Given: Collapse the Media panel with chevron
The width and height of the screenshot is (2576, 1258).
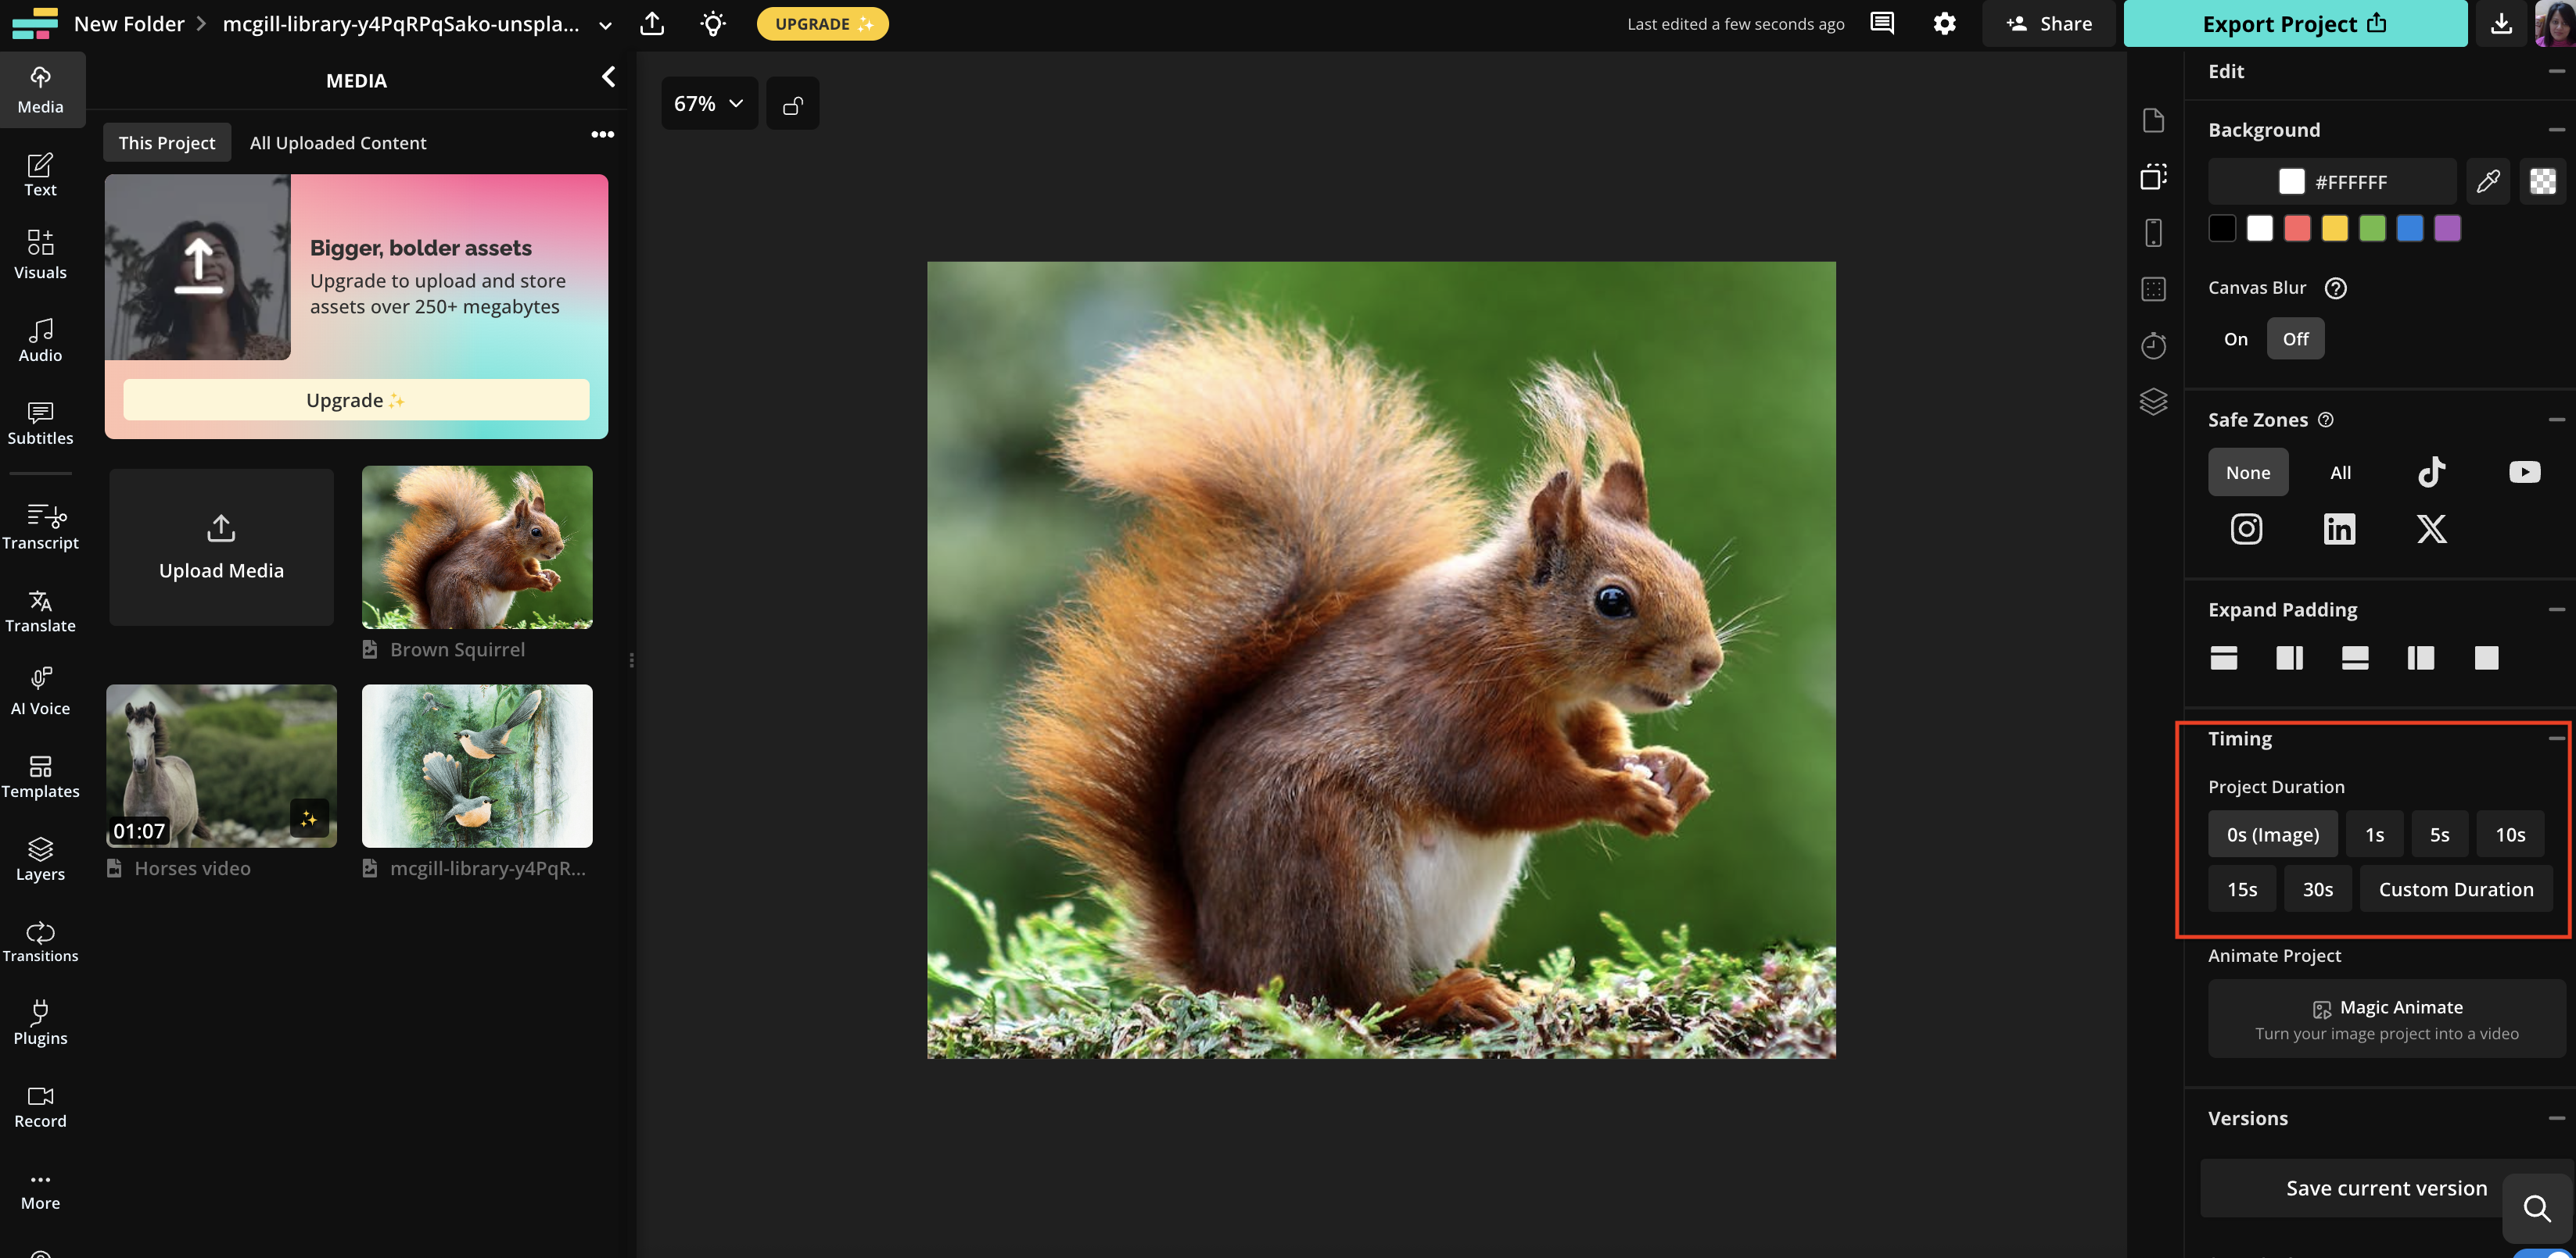Looking at the screenshot, I should 608,78.
